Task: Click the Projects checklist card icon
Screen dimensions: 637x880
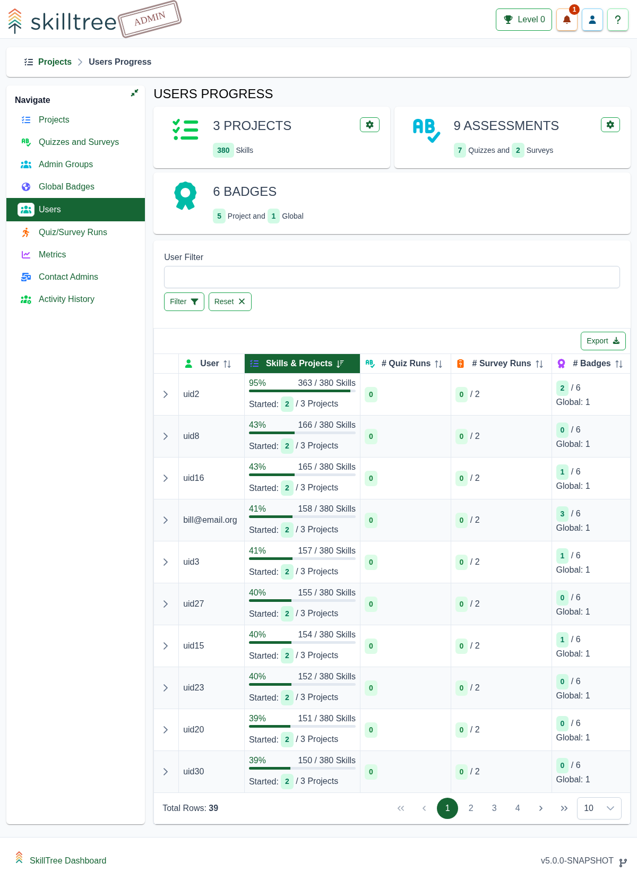Action: tap(185, 130)
